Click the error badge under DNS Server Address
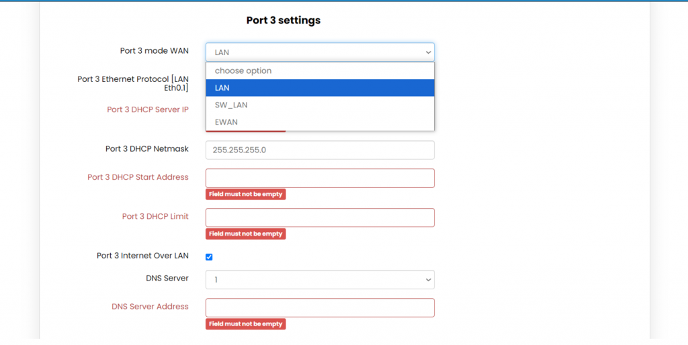This screenshot has width=688, height=345. click(245, 324)
